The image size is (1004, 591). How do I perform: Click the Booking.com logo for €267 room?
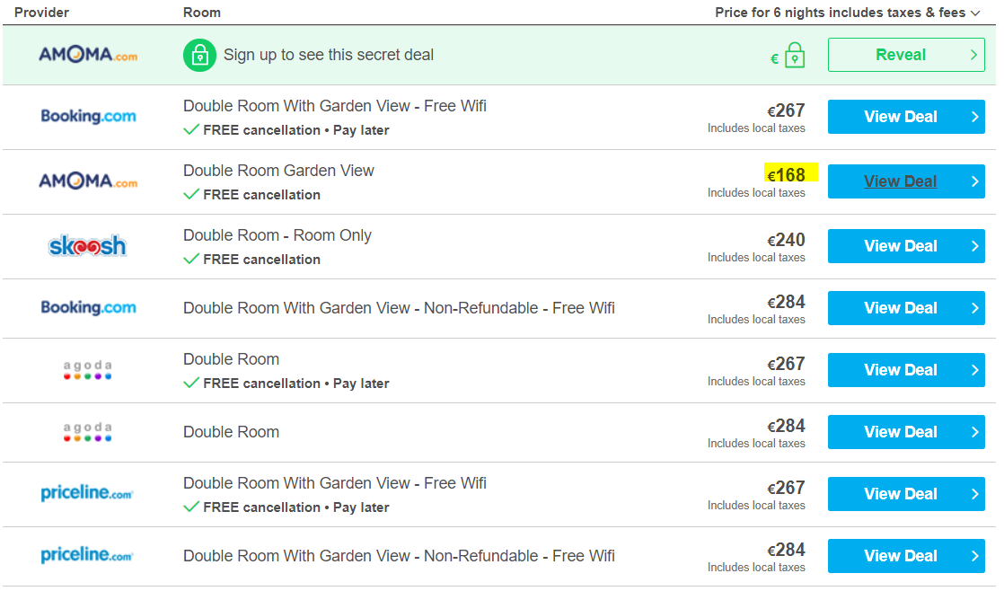(x=88, y=117)
